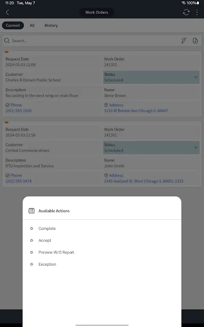Tap the sort order icon
The height and width of the screenshot is (327, 204).
coord(184,41)
